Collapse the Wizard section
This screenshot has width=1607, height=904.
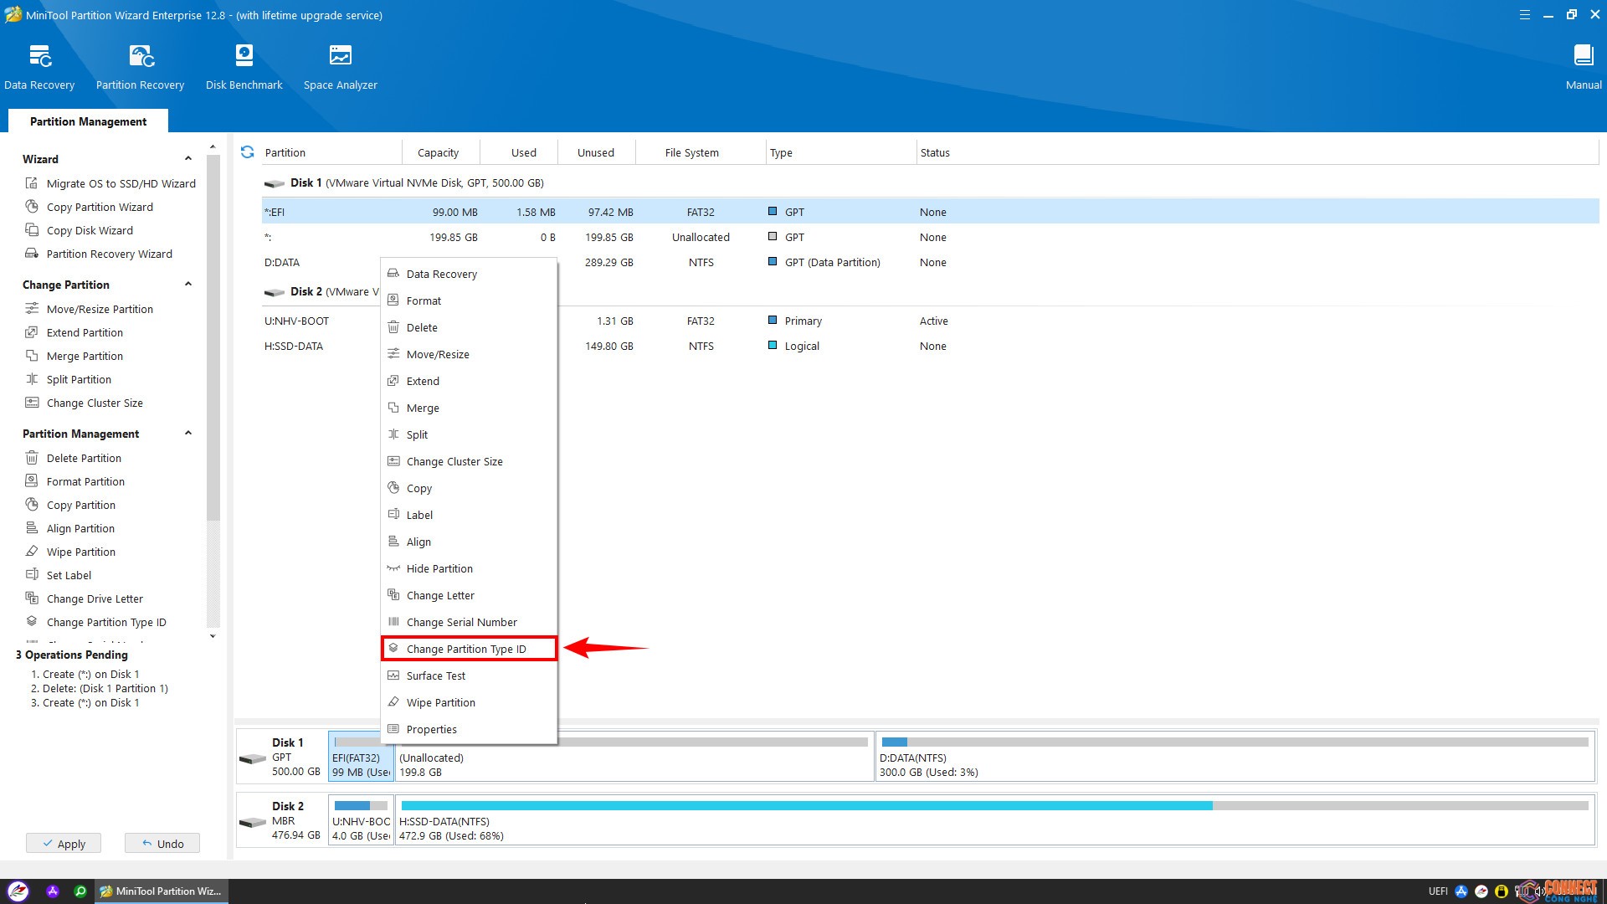(x=188, y=159)
